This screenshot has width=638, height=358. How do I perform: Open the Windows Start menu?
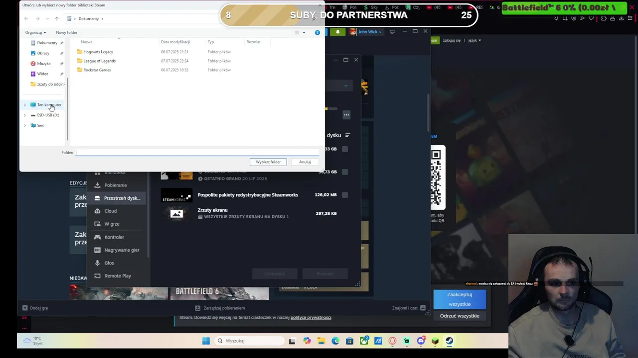click(x=206, y=341)
